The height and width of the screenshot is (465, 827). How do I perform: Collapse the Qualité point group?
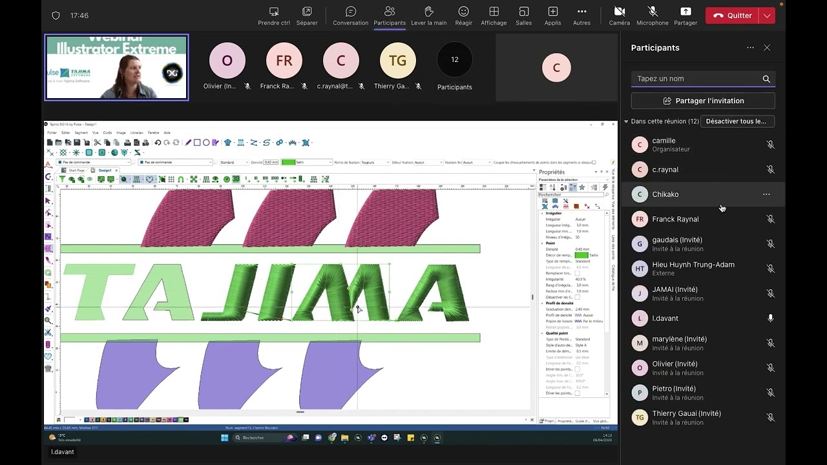[542, 333]
